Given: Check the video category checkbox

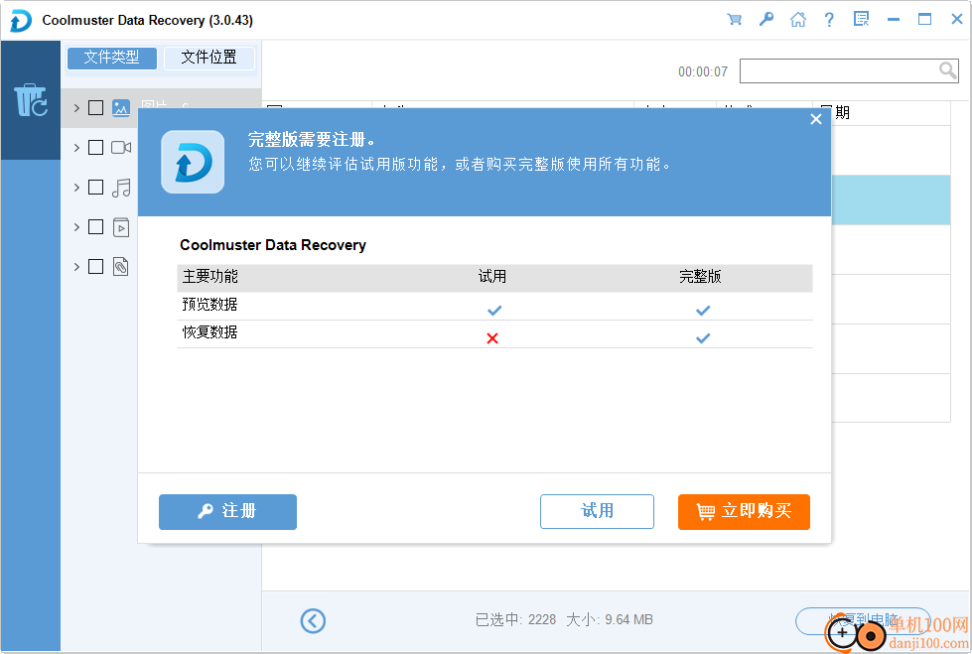Looking at the screenshot, I should click(x=95, y=148).
